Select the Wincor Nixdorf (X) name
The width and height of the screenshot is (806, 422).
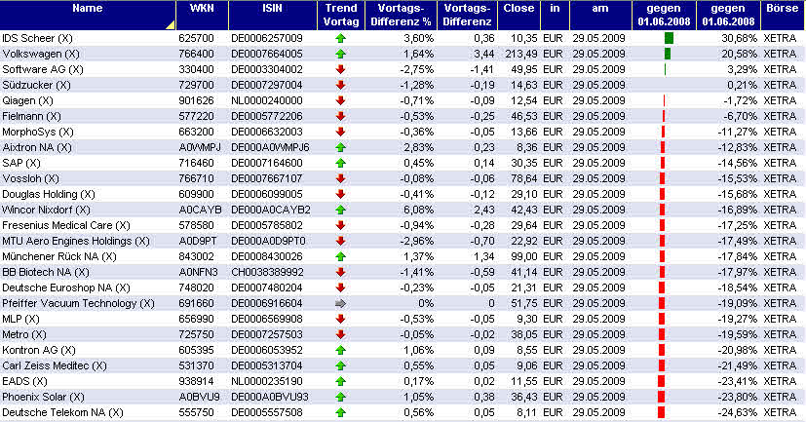(46, 210)
